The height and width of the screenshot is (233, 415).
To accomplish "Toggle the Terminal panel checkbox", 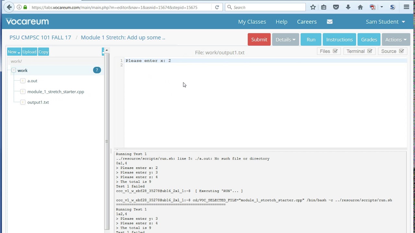I will (x=370, y=51).
